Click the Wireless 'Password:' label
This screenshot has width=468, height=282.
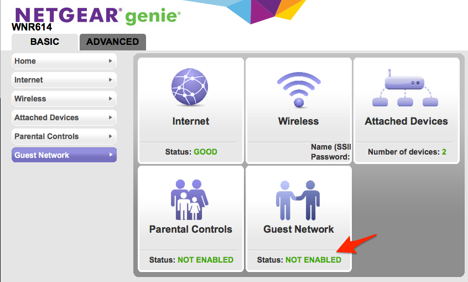tap(330, 157)
